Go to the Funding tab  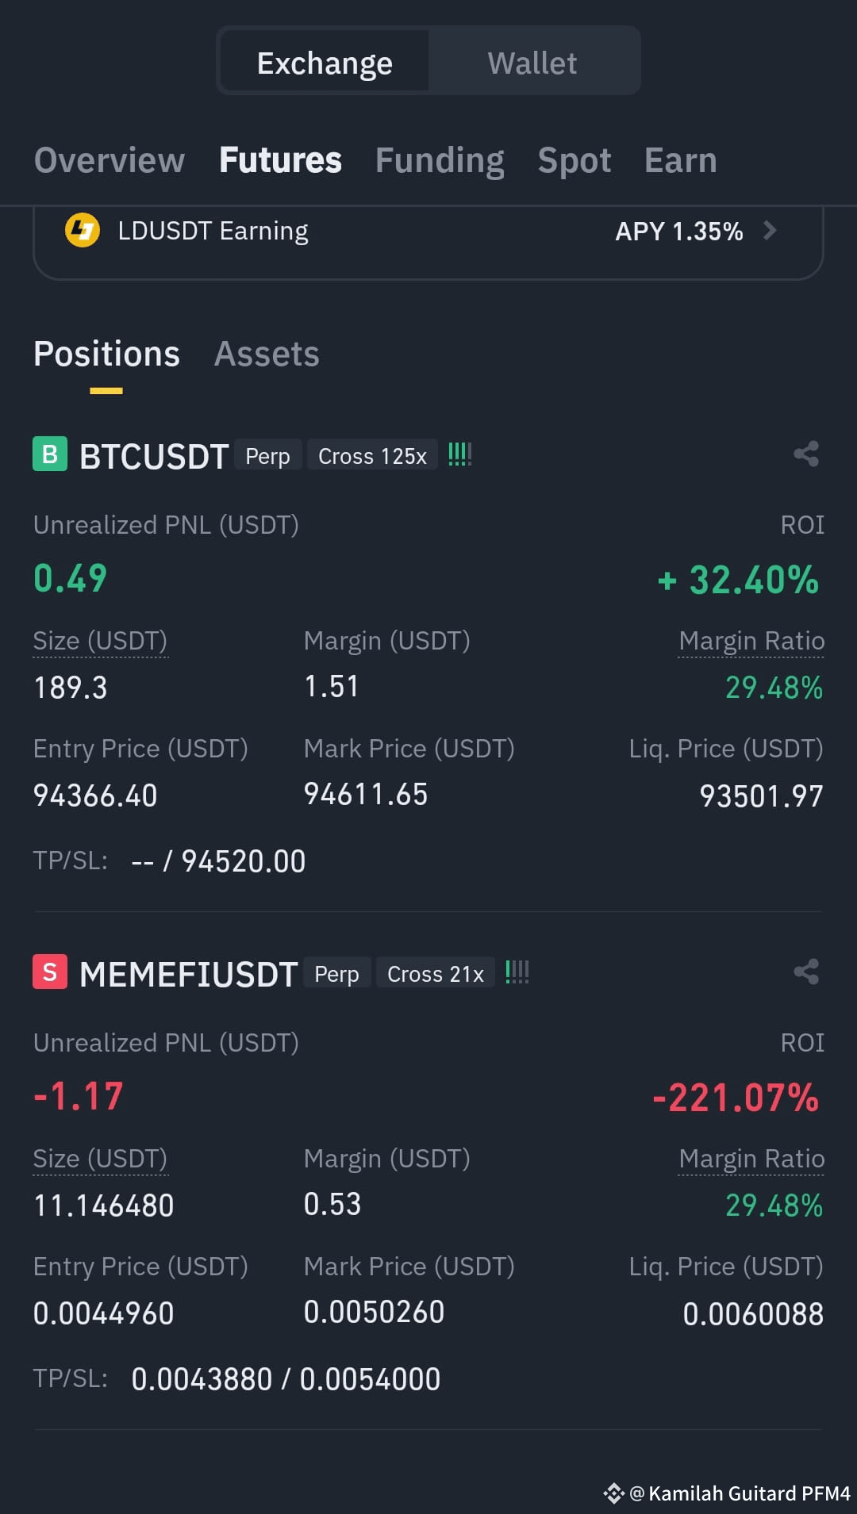[440, 160]
